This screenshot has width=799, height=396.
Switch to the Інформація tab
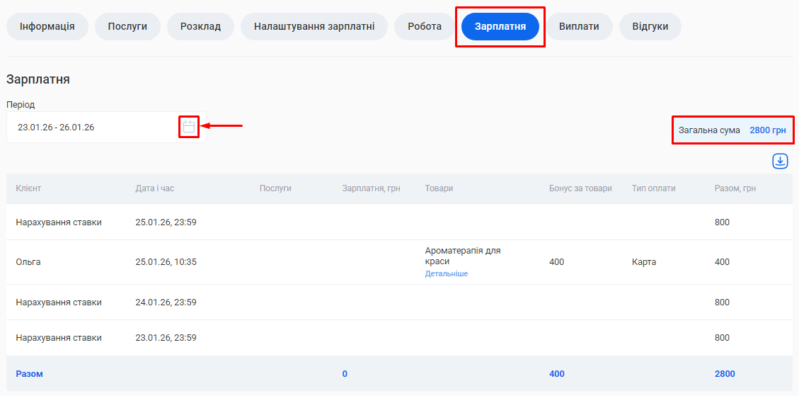(47, 27)
